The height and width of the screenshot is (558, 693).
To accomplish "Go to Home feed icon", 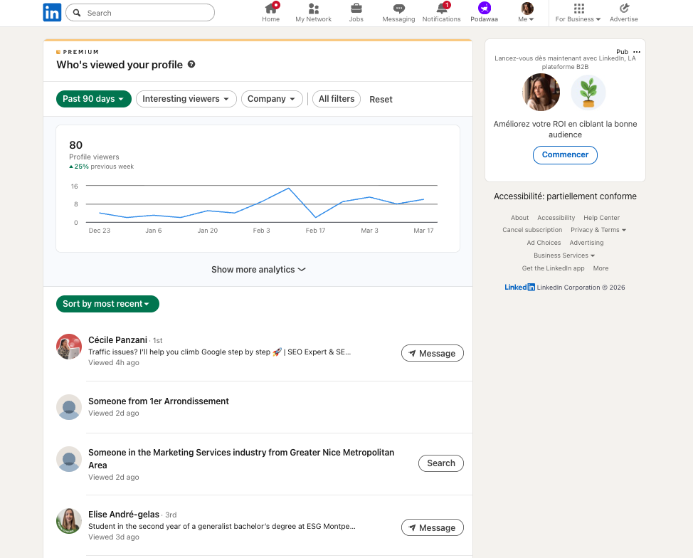I will (270, 9).
